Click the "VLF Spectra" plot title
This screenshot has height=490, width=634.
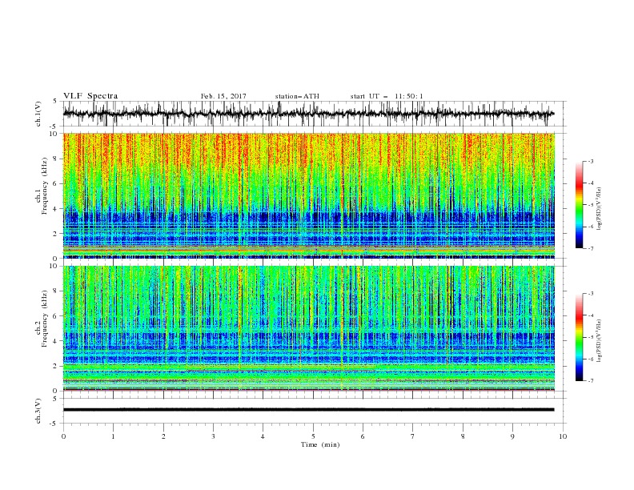tap(90, 96)
